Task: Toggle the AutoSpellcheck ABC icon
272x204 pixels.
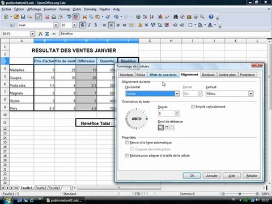Action: (x=76, y=17)
